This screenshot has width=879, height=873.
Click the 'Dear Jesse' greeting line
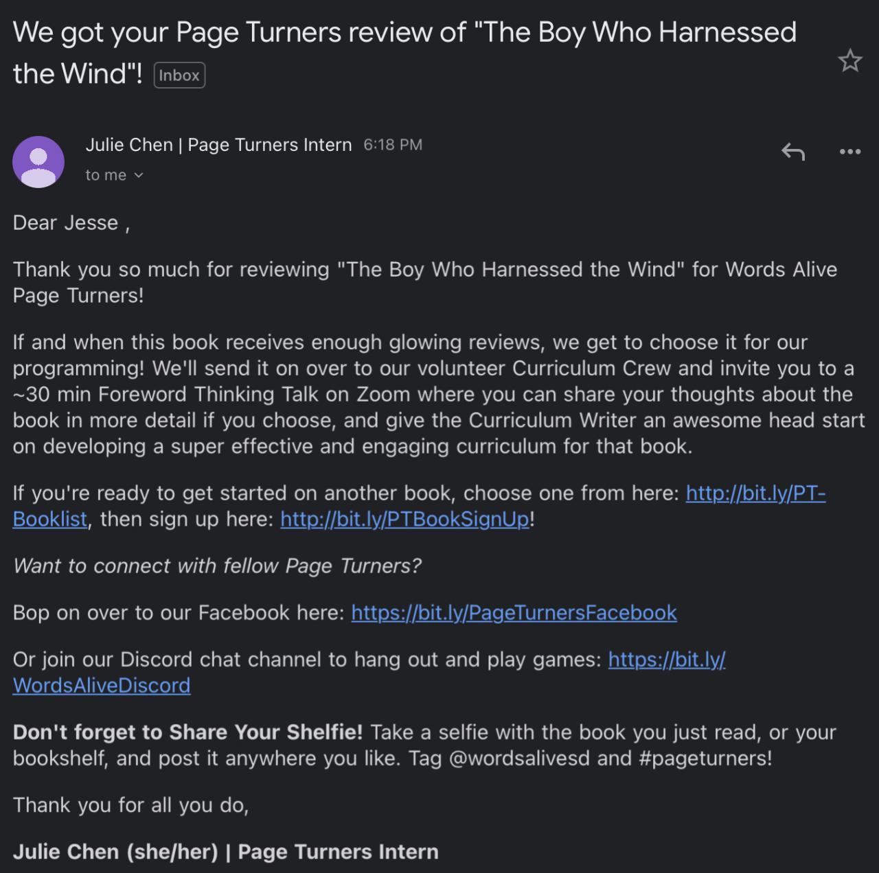(x=71, y=223)
